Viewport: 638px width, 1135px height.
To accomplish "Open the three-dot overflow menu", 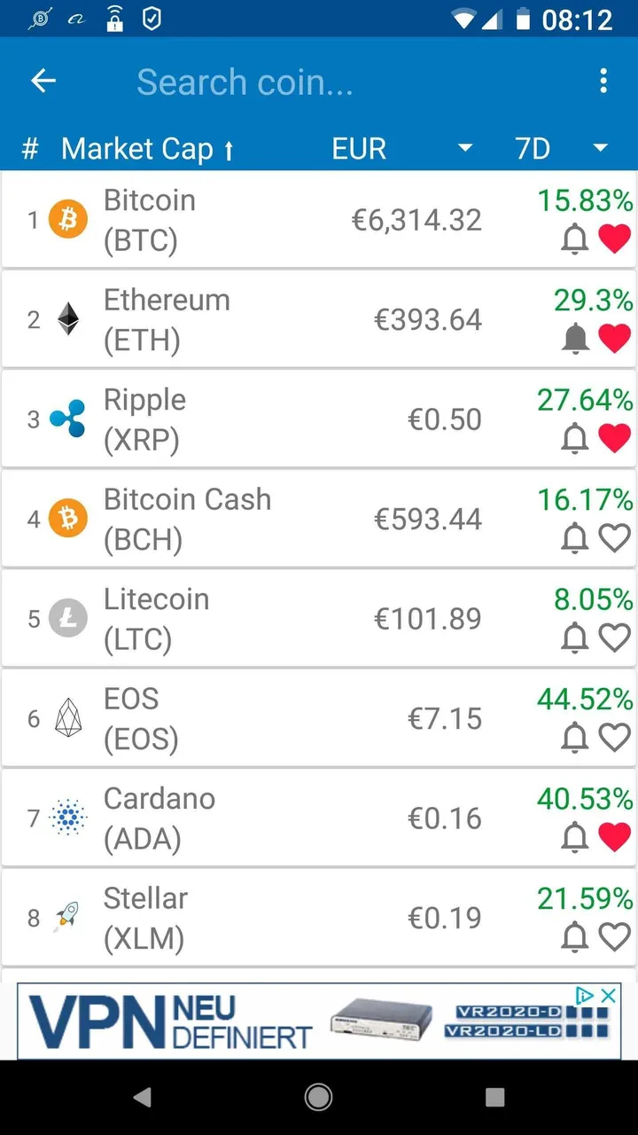I will pyautogui.click(x=603, y=82).
